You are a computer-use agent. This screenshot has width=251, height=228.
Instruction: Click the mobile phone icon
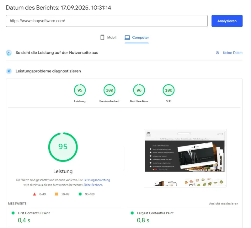click(x=102, y=38)
